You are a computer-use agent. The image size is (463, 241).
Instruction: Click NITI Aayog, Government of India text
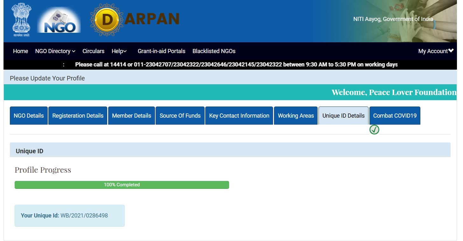pyautogui.click(x=393, y=19)
